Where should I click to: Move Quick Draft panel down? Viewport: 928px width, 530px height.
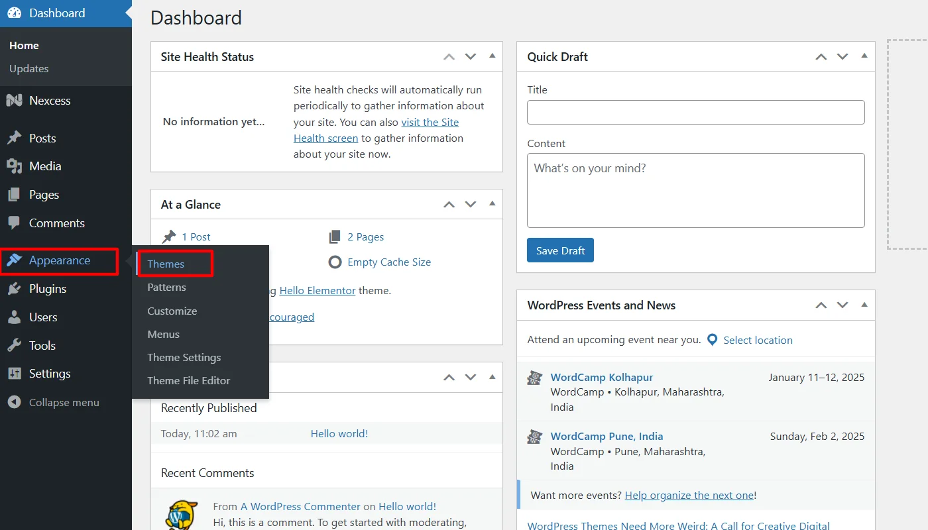pos(842,57)
